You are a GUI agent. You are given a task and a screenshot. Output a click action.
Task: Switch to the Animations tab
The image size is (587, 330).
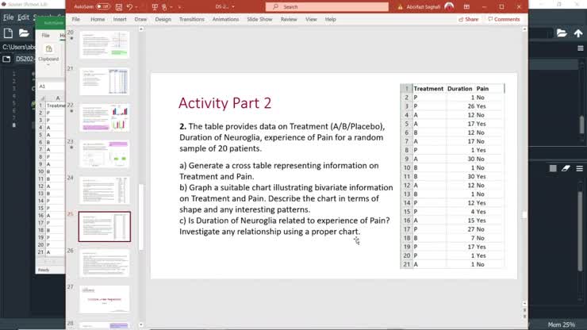pos(225,19)
